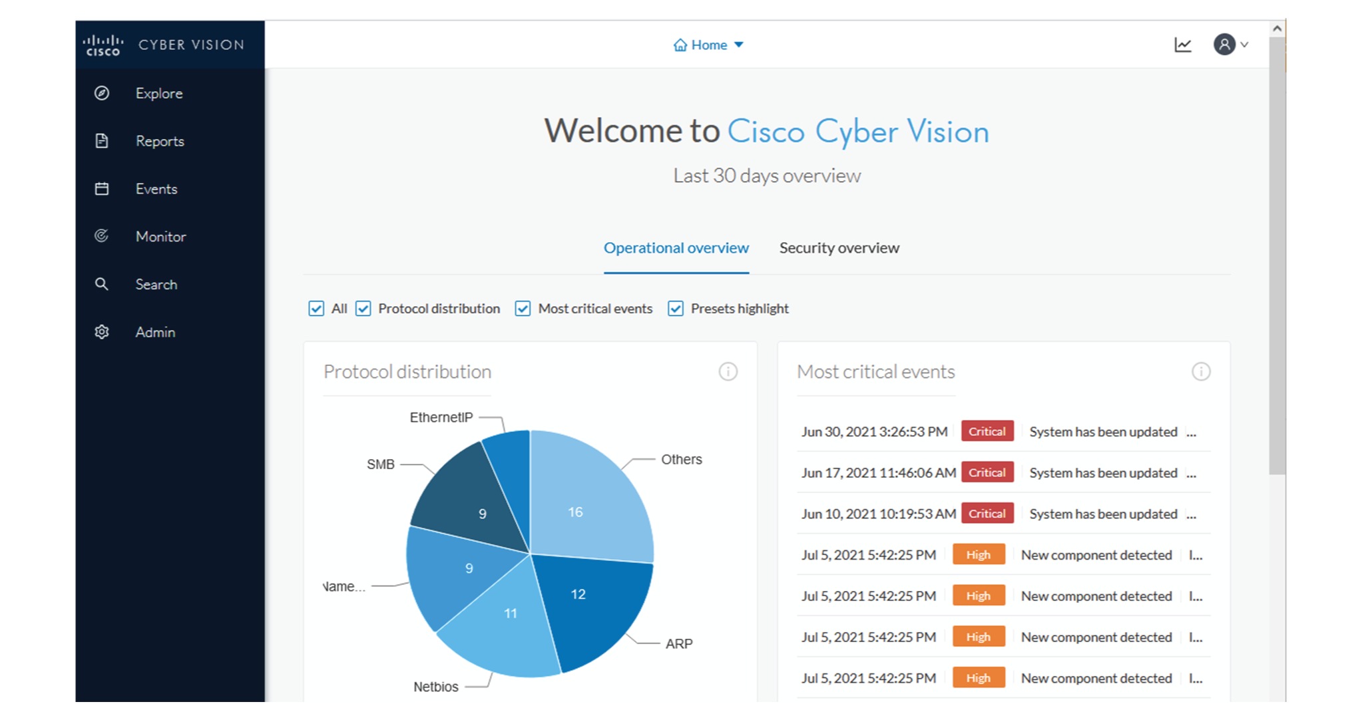Image resolution: width=1362 pixels, height=720 pixels.
Task: Select the Monitor icon in the sidebar
Action: point(101,236)
